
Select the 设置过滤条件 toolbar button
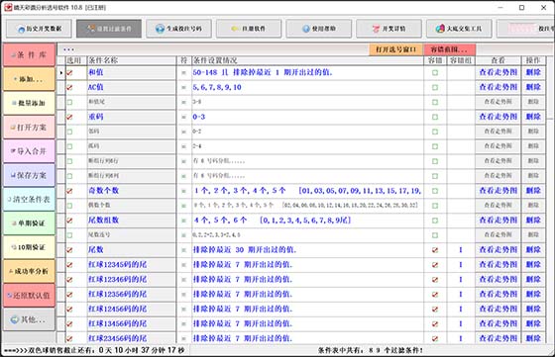coord(109,29)
